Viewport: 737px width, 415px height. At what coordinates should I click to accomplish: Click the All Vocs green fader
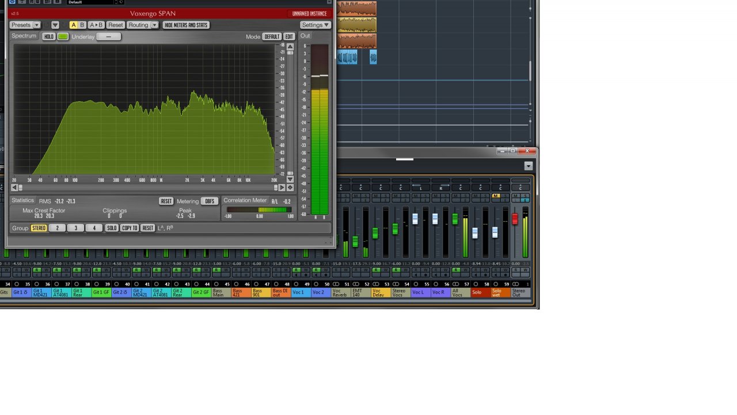tap(455, 219)
